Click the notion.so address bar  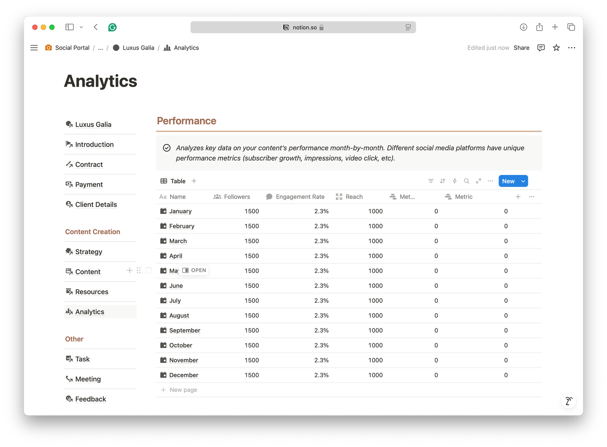pos(303,27)
